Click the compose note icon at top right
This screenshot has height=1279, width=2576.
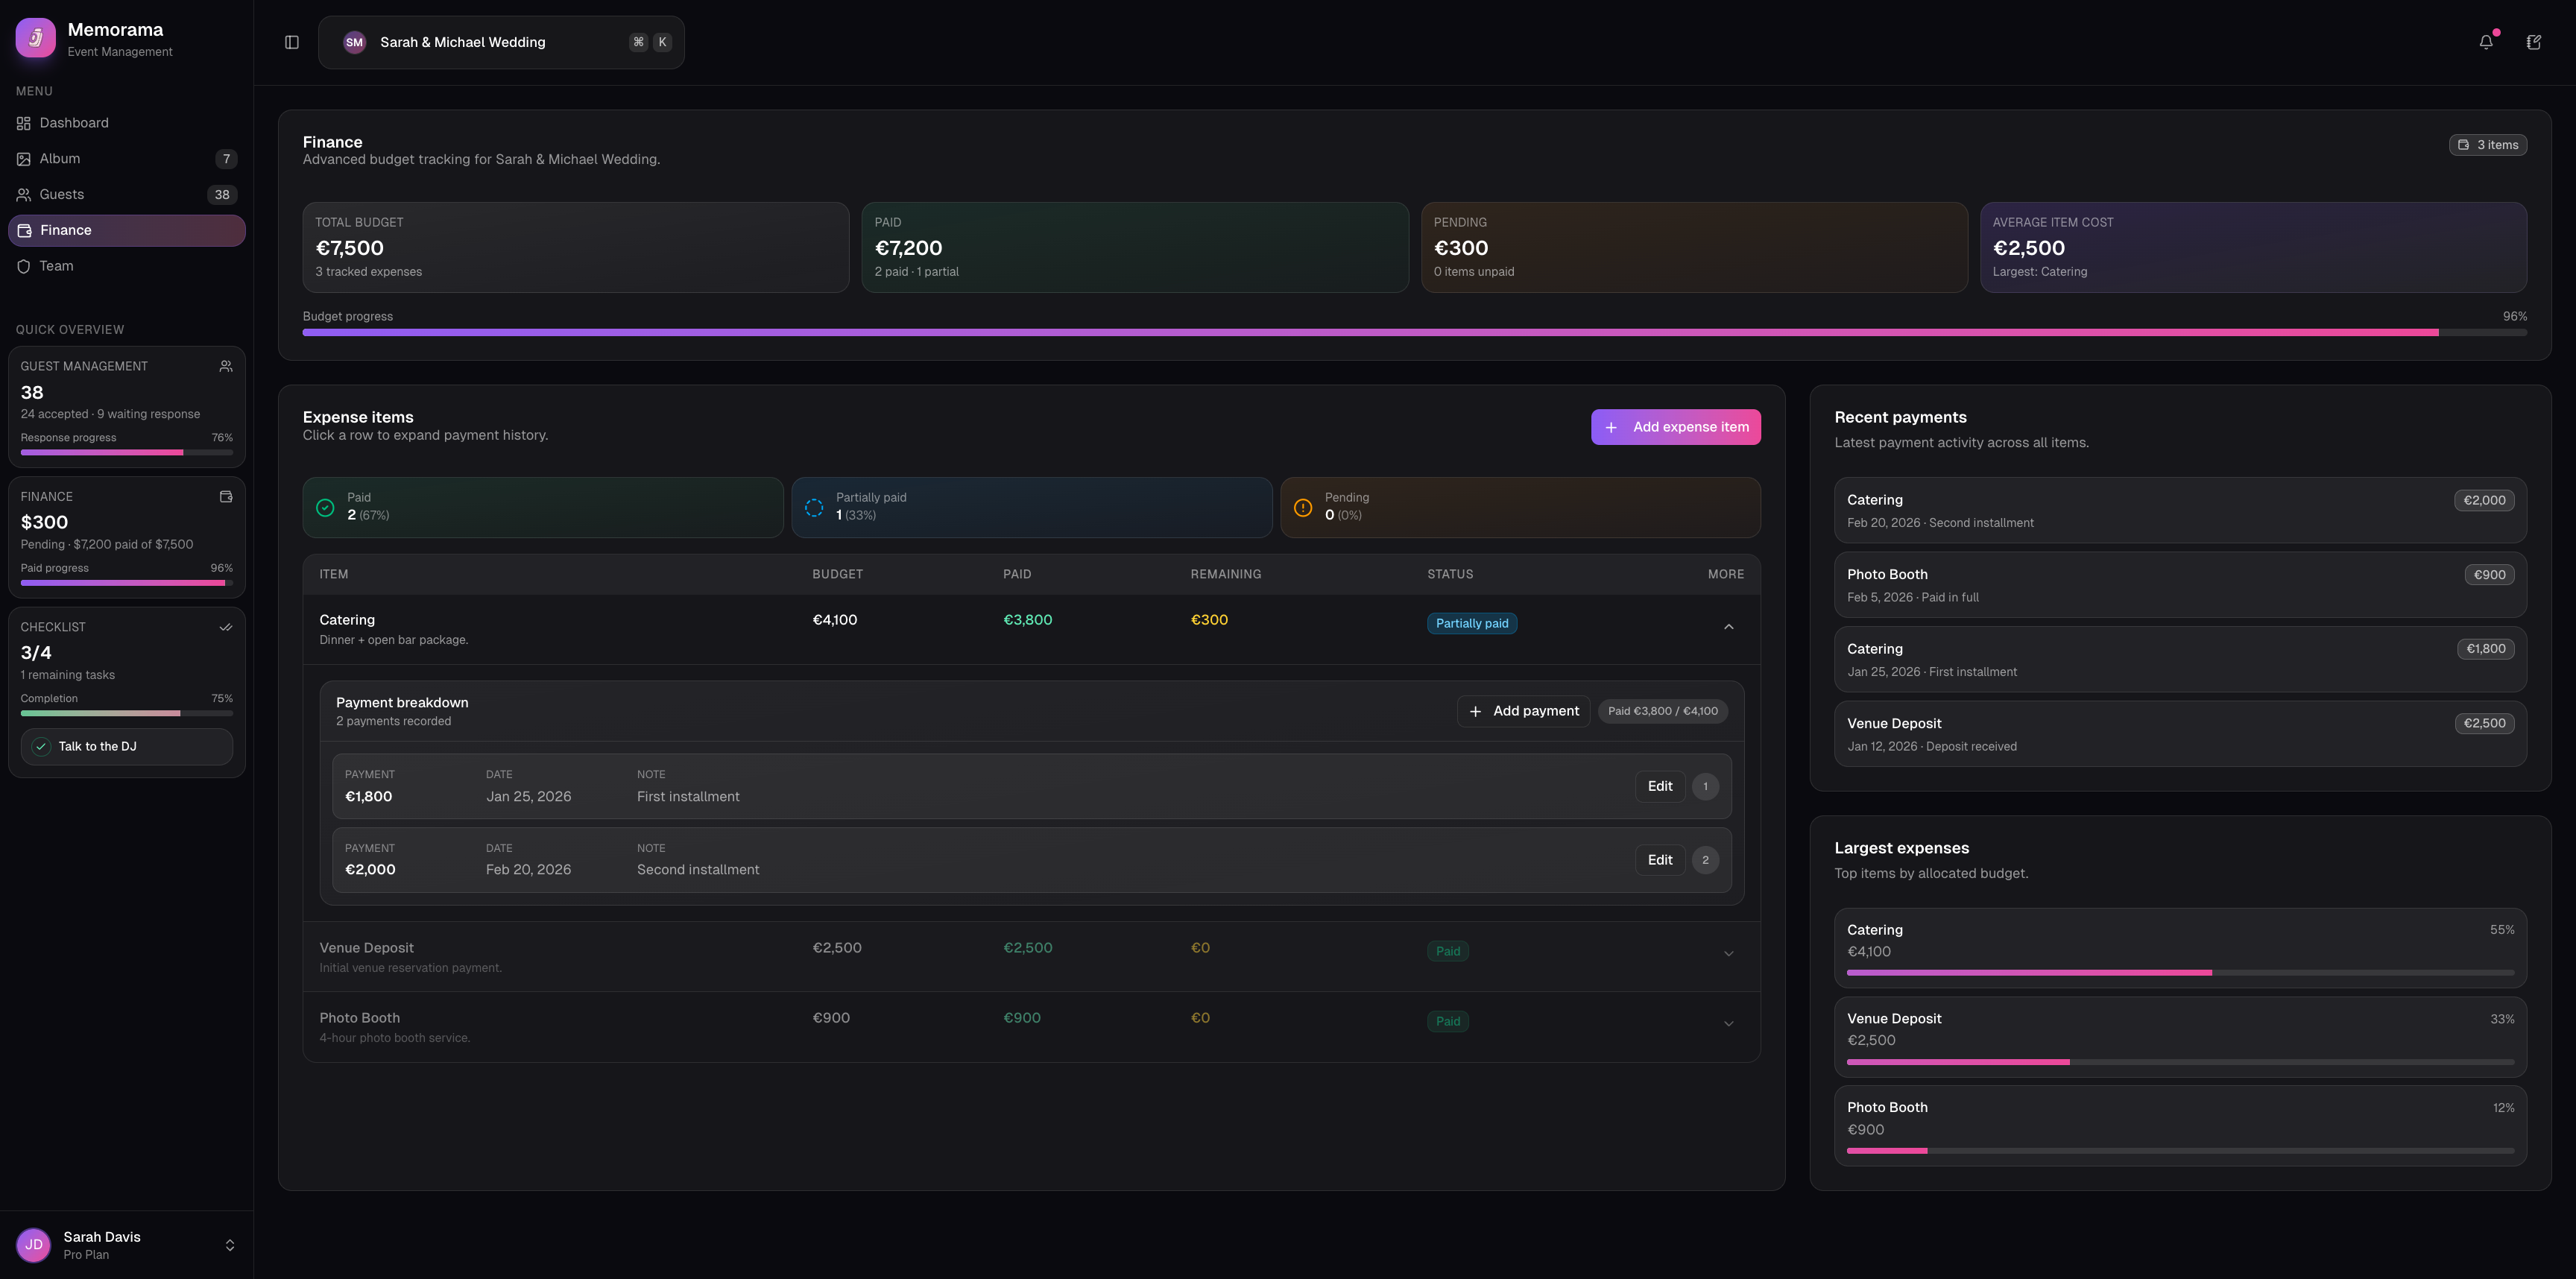point(2534,42)
